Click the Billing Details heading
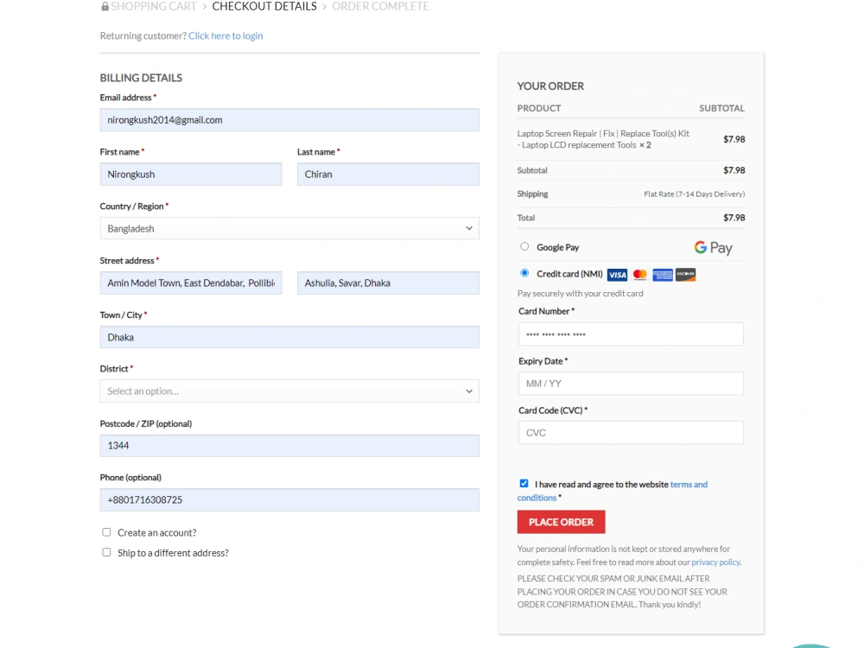Screen dimensions: 864x648 (141, 78)
